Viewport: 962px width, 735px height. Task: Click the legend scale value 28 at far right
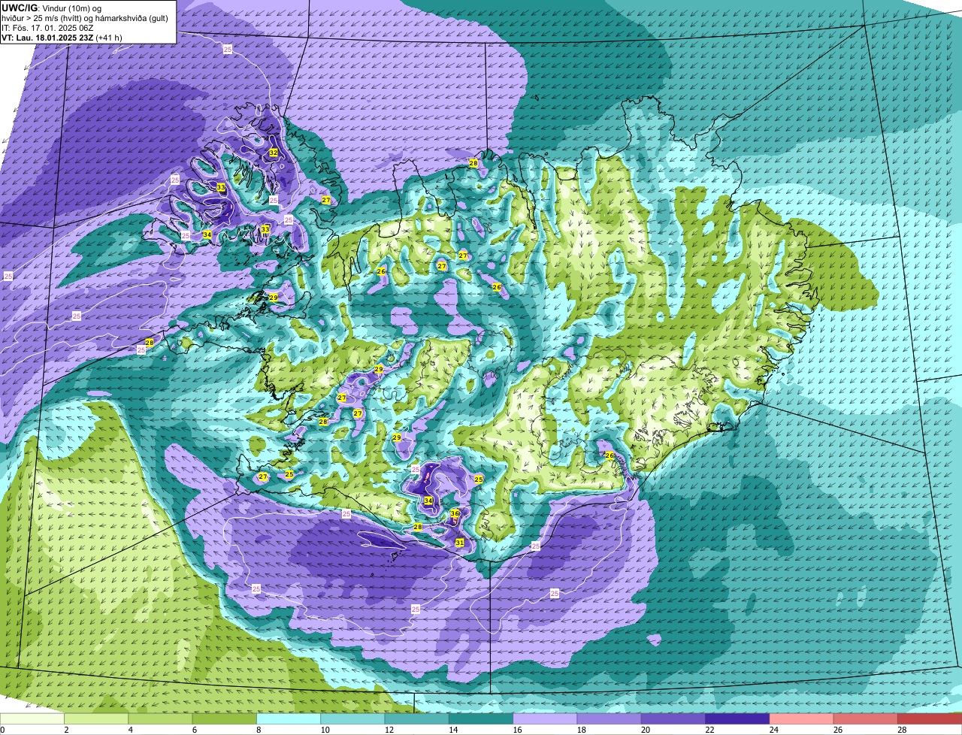pos(901,730)
